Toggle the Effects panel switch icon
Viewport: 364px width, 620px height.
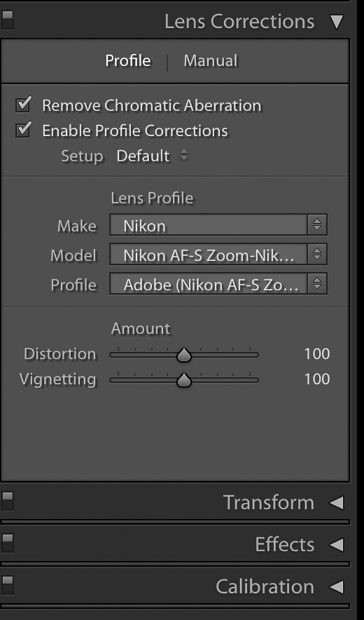click(7, 543)
